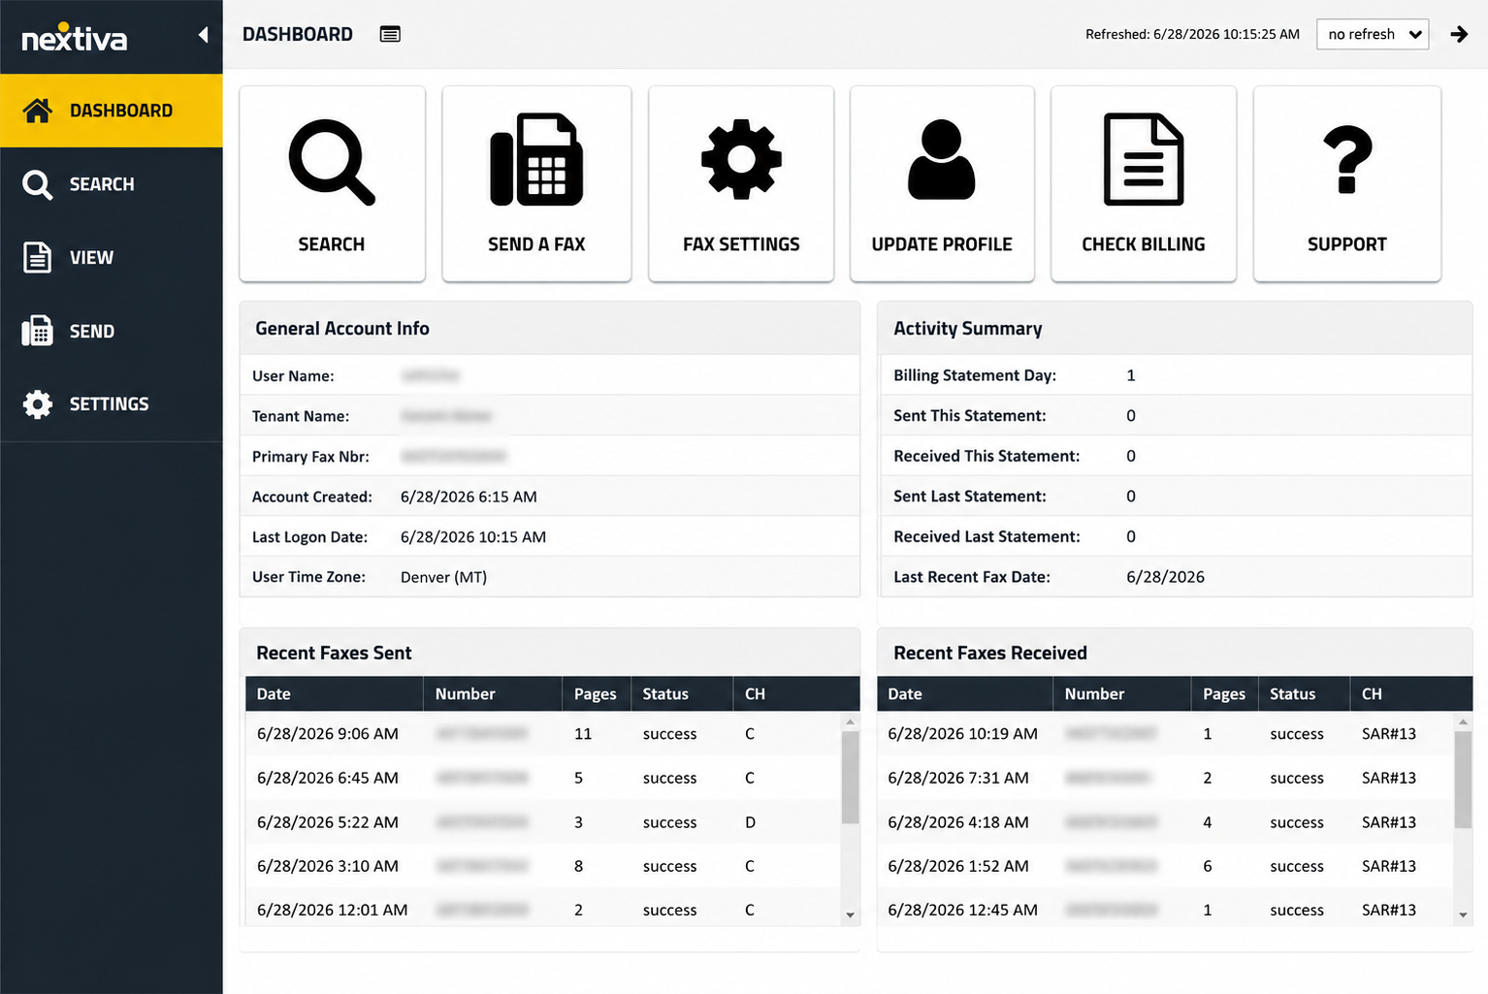Click the Number column header in Faxes Sent
Viewport: 1488px width, 994px height.
pos(493,694)
